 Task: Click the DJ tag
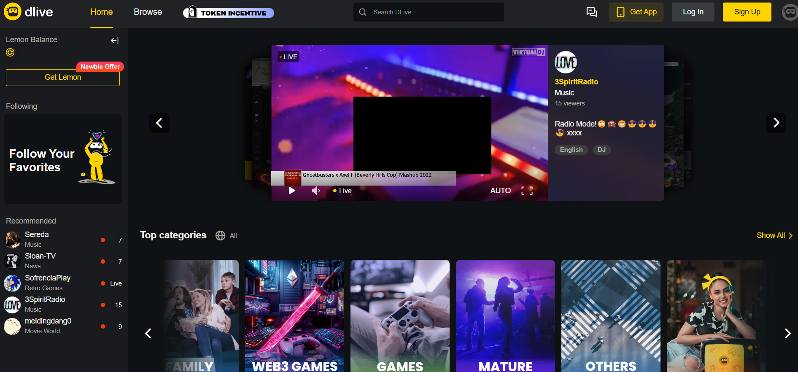pos(601,150)
